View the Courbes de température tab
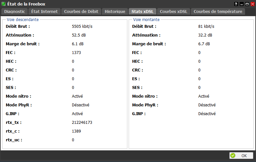The width and height of the screenshot is (256, 162). pyautogui.click(x=218, y=11)
